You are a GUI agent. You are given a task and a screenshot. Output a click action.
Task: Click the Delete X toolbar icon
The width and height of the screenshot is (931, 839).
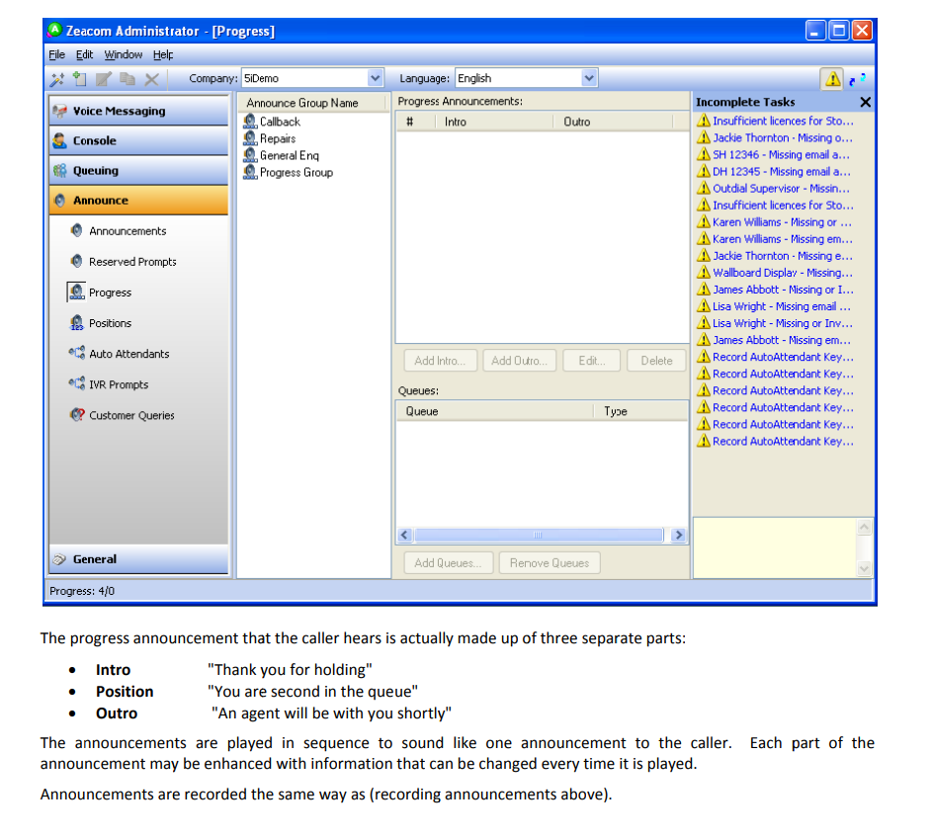coord(152,79)
